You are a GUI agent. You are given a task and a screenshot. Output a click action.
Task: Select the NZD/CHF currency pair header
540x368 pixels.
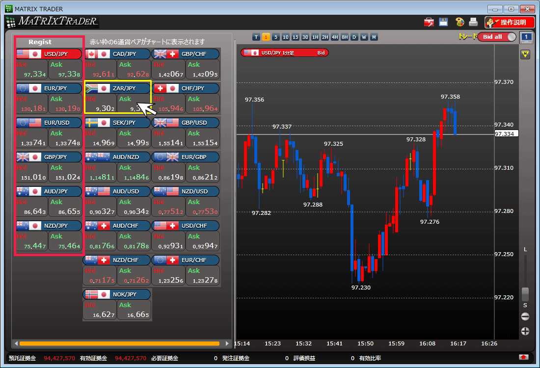click(117, 260)
